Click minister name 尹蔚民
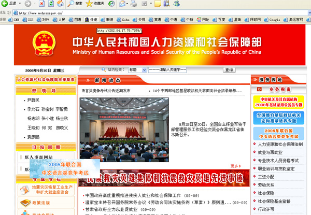311x215 pixels. (x=33, y=100)
